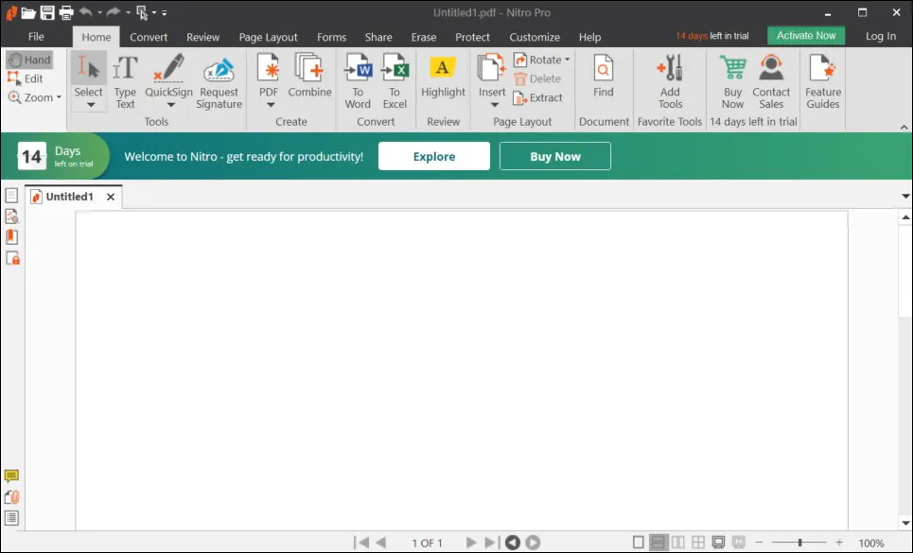
Task: Open the Extract pages tool
Action: 539,98
